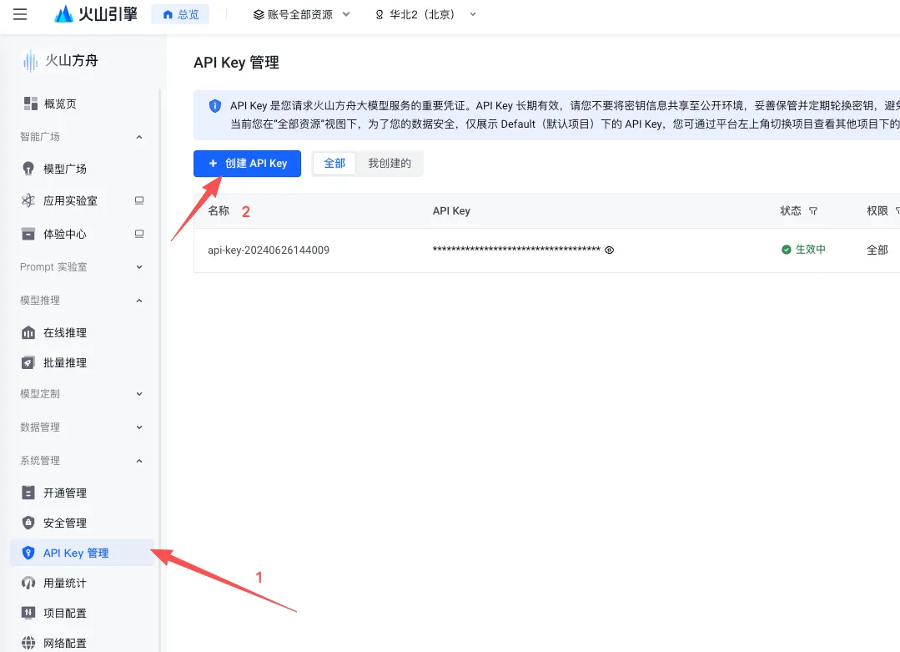Open 安全管理 menu label
Viewport: 900px width, 652px height.
click(x=65, y=523)
